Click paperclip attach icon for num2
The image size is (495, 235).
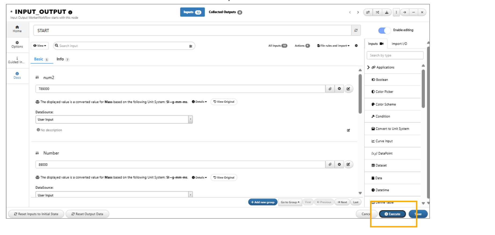330,89
